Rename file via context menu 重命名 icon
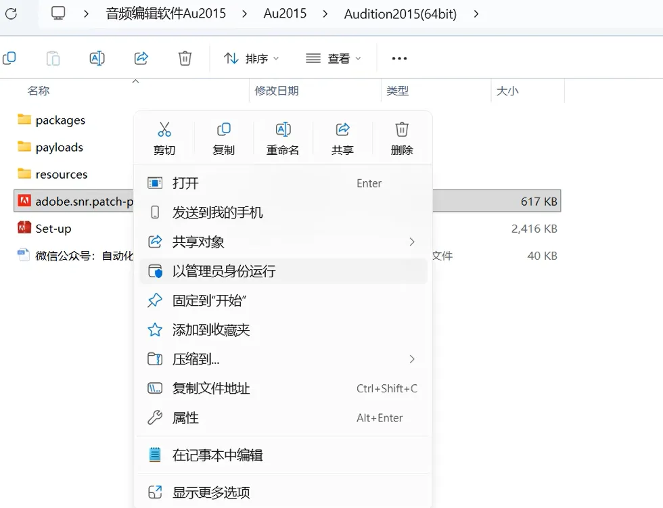This screenshot has height=508, width=663. click(x=283, y=129)
